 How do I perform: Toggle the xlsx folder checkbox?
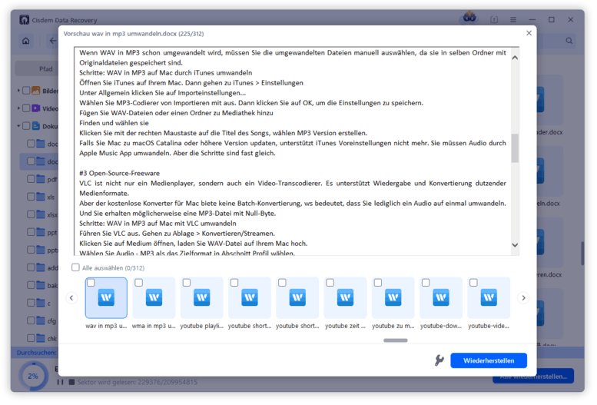point(32,214)
